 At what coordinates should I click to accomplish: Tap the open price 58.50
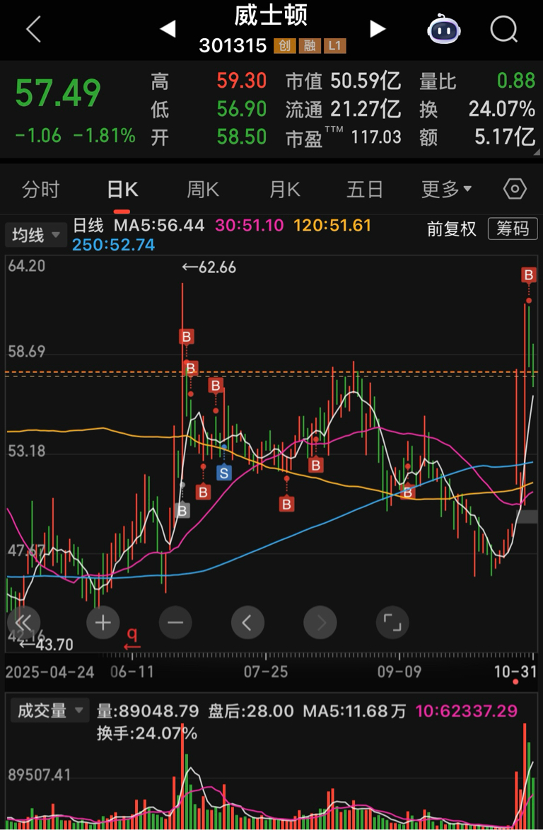[x=241, y=137]
